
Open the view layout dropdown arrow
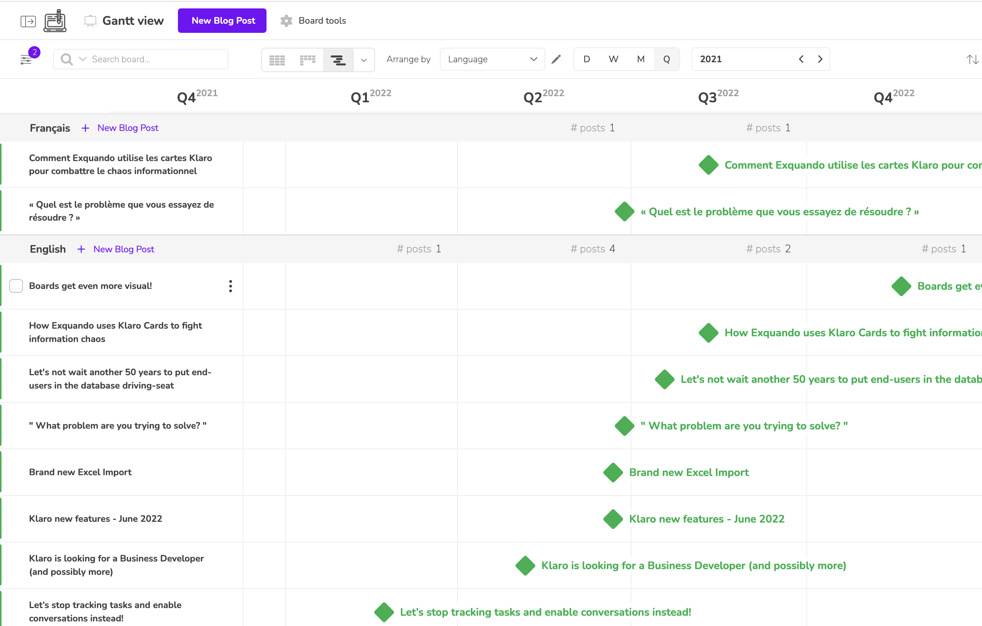coord(364,60)
